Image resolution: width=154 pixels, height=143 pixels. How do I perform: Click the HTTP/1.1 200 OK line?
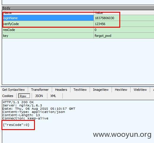[x=18, y=102]
